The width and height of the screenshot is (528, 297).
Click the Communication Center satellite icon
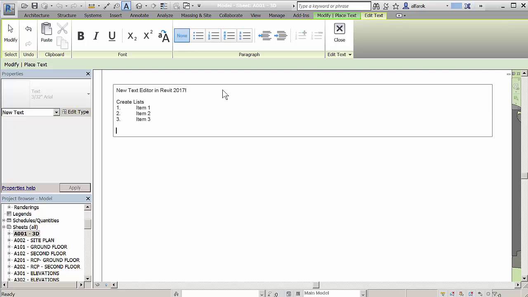[x=386, y=6]
